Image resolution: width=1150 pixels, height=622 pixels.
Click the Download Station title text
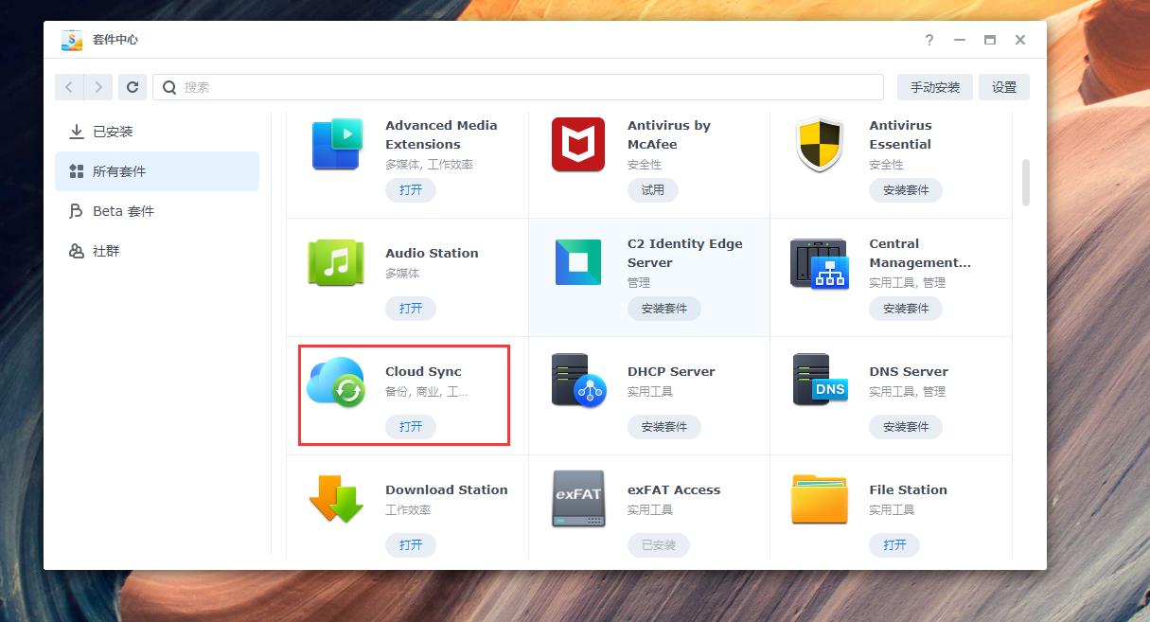(x=447, y=489)
